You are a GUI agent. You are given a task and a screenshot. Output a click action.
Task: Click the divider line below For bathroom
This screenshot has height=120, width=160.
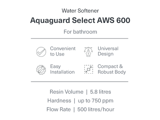click(x=79, y=38)
